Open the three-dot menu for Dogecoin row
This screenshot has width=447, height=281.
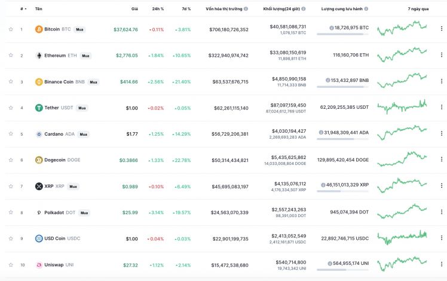click(442, 159)
